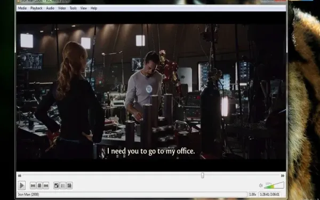This screenshot has height=200, width=320.
Task: Step forward using right seek arrow
Action: [x=283, y=175]
